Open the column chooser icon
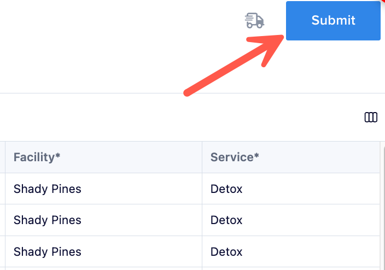 coord(371,118)
